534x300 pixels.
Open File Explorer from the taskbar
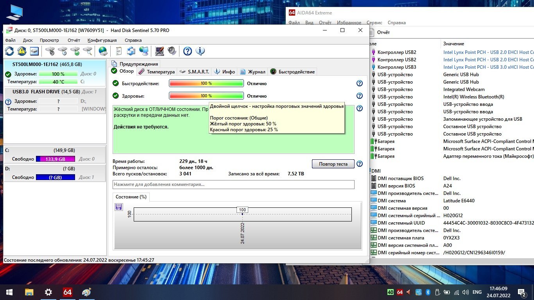(x=29, y=292)
